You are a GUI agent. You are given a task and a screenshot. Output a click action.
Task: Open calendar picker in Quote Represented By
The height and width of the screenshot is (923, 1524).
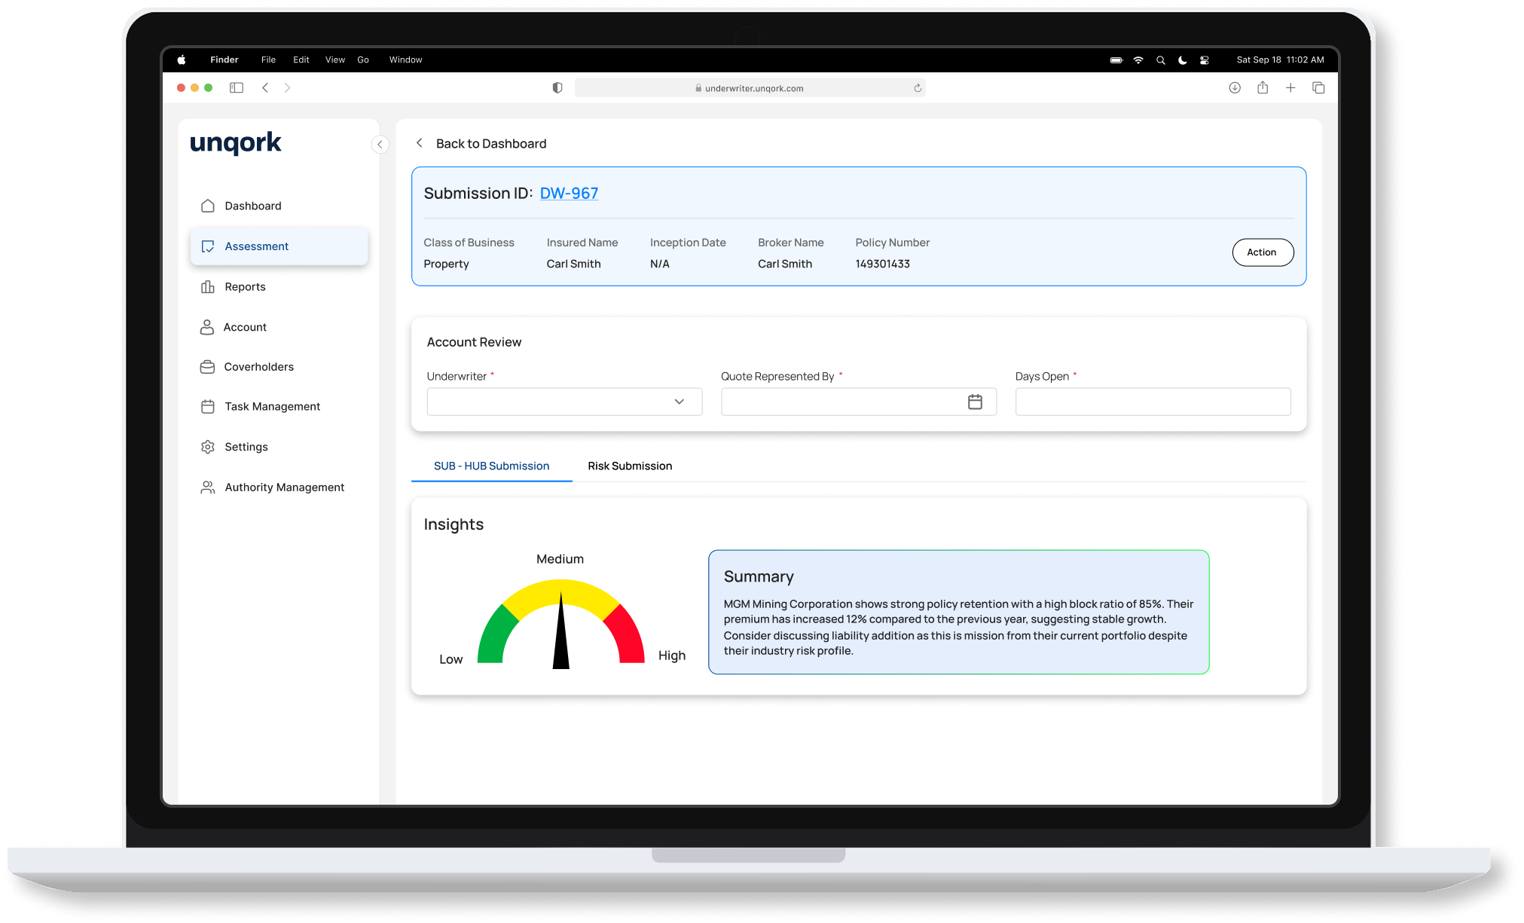975,402
